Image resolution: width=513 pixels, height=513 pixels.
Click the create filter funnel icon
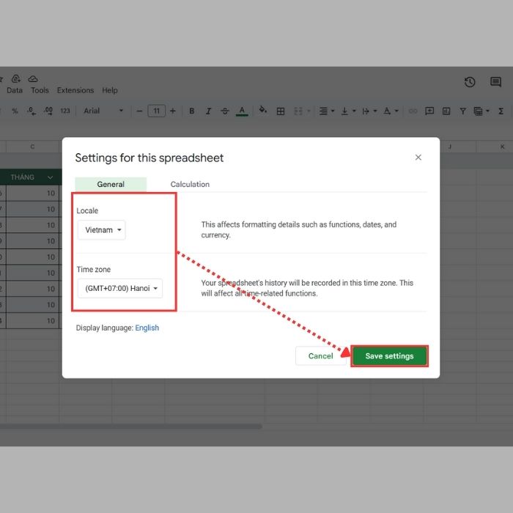point(462,111)
